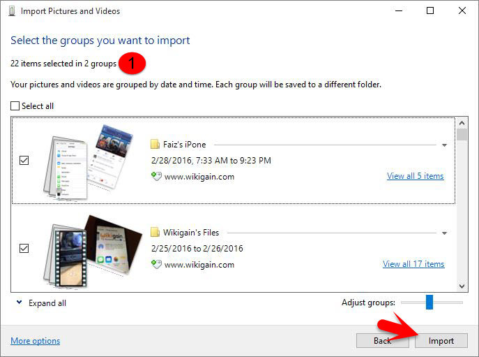
Task: Close the Import Pictures and Videos window
Action: (x=462, y=10)
